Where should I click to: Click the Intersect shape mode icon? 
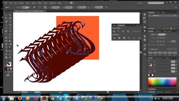123,31
